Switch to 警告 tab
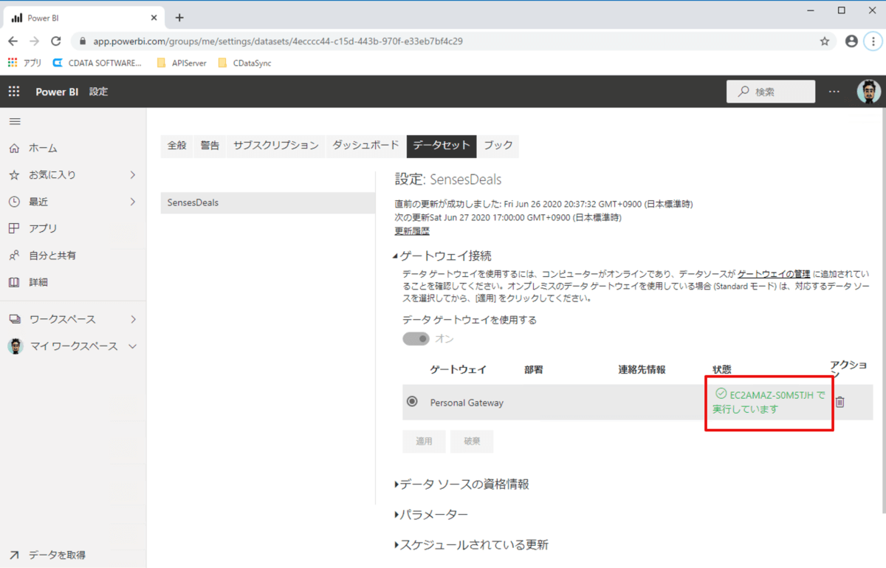886x568 pixels. pyautogui.click(x=210, y=146)
